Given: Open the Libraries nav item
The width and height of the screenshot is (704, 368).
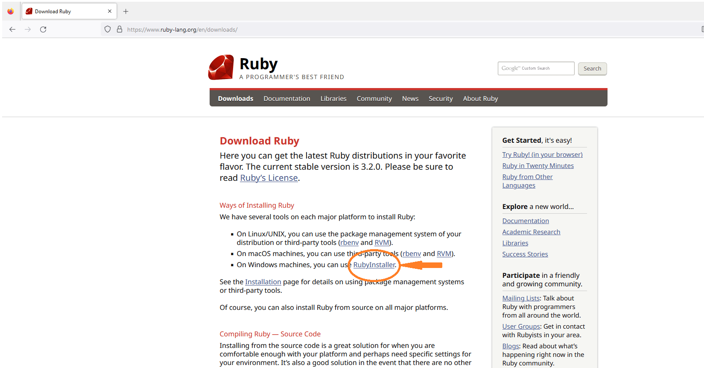Looking at the screenshot, I should click(x=333, y=98).
